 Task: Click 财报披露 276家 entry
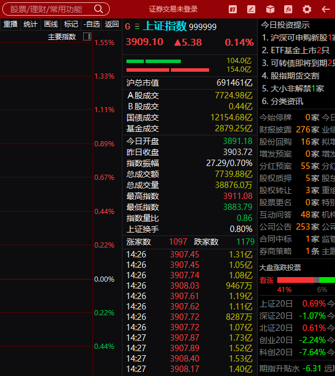pos(289,130)
